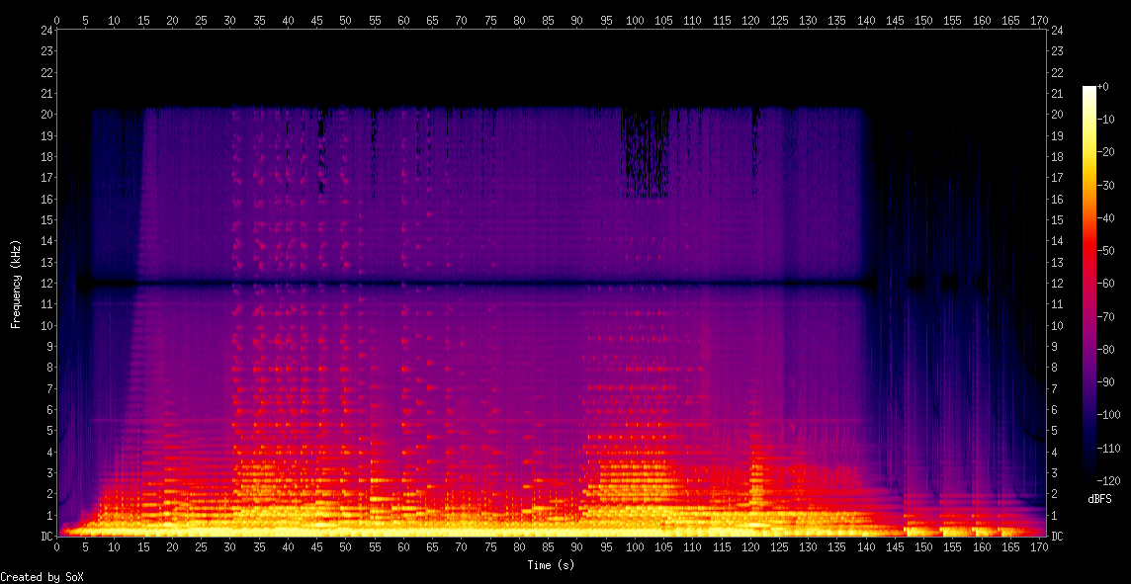Click the '-80' color scale label

pyautogui.click(x=1105, y=349)
